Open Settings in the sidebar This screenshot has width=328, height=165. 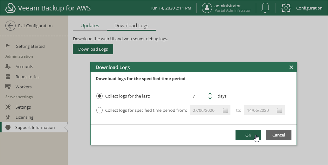tap(23, 107)
